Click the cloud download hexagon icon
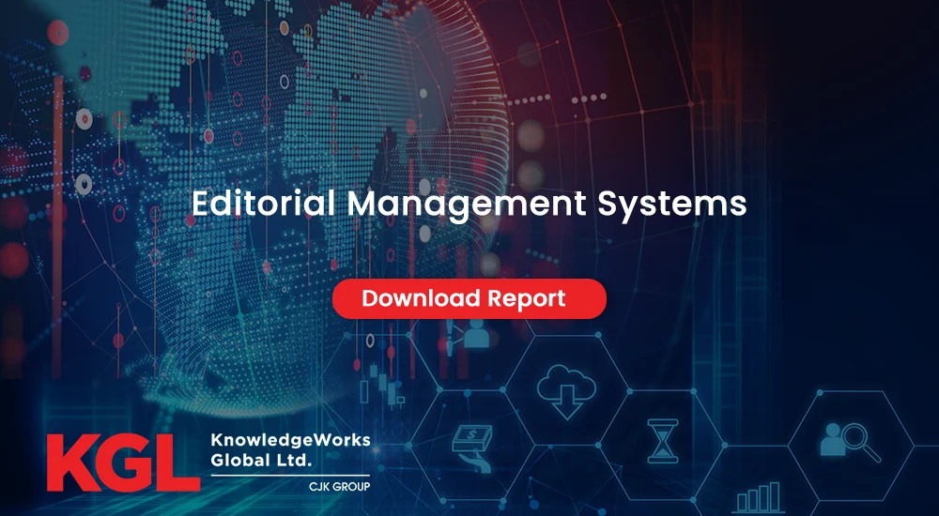The width and height of the screenshot is (939, 516). (x=566, y=393)
